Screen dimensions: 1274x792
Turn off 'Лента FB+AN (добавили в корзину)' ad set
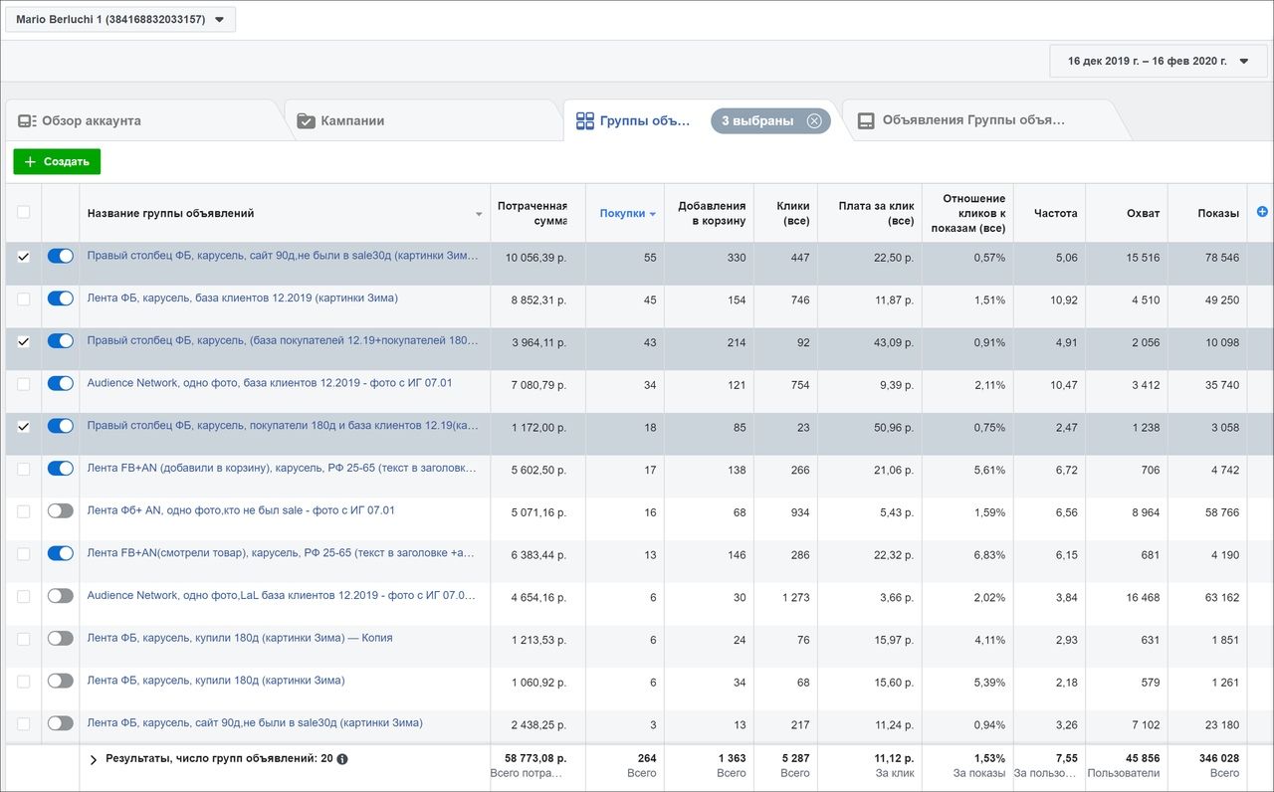pos(61,469)
